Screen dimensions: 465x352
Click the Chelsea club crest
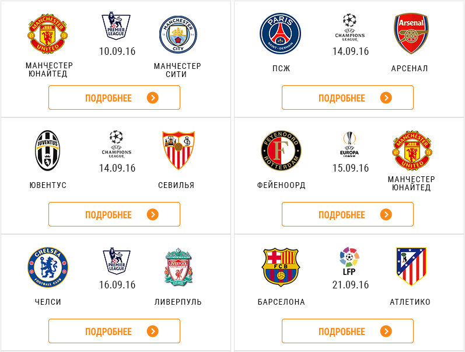coord(48,267)
